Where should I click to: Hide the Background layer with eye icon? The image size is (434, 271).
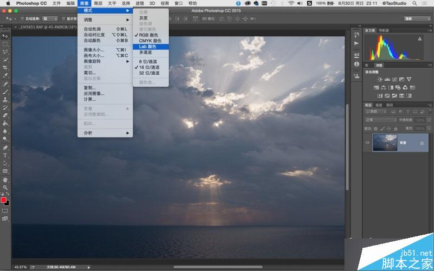[367, 143]
